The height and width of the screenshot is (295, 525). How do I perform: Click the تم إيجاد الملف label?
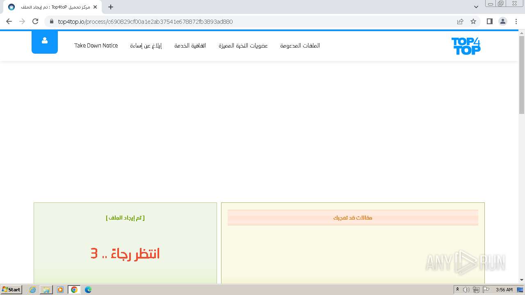[125, 218]
